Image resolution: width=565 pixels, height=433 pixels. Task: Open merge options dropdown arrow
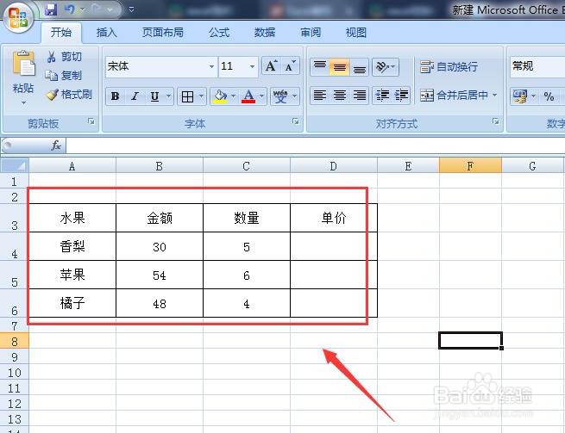[x=495, y=95]
